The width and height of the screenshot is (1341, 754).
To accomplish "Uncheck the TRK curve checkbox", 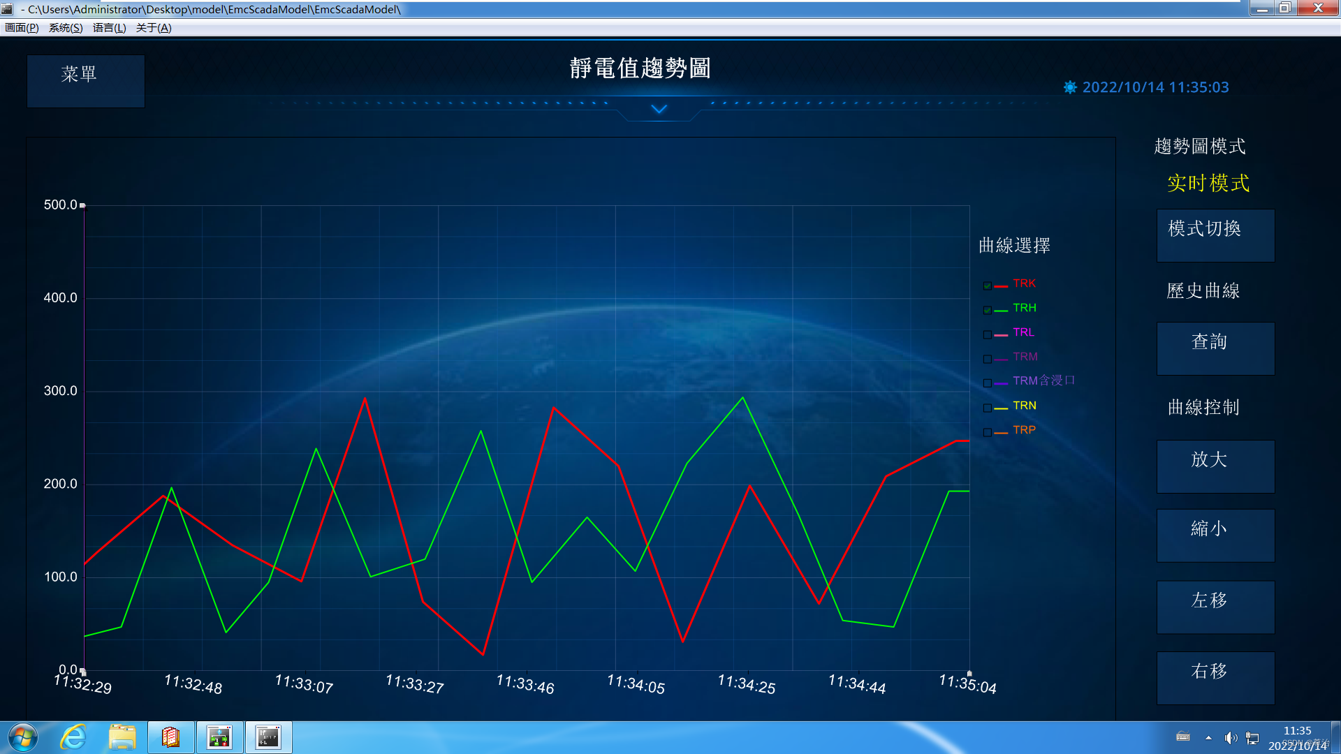I will pyautogui.click(x=987, y=286).
